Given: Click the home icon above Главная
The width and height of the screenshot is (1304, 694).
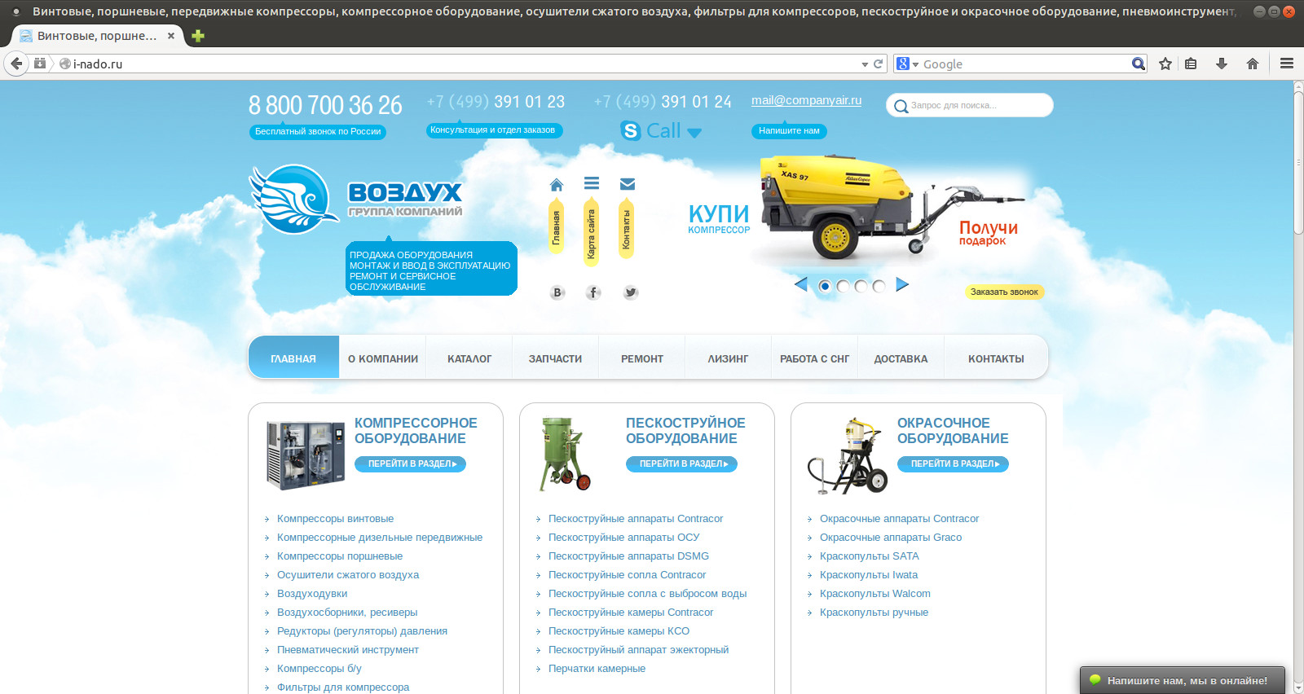Looking at the screenshot, I should pos(557,185).
